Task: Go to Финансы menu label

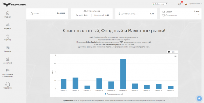Action: [8, 51]
